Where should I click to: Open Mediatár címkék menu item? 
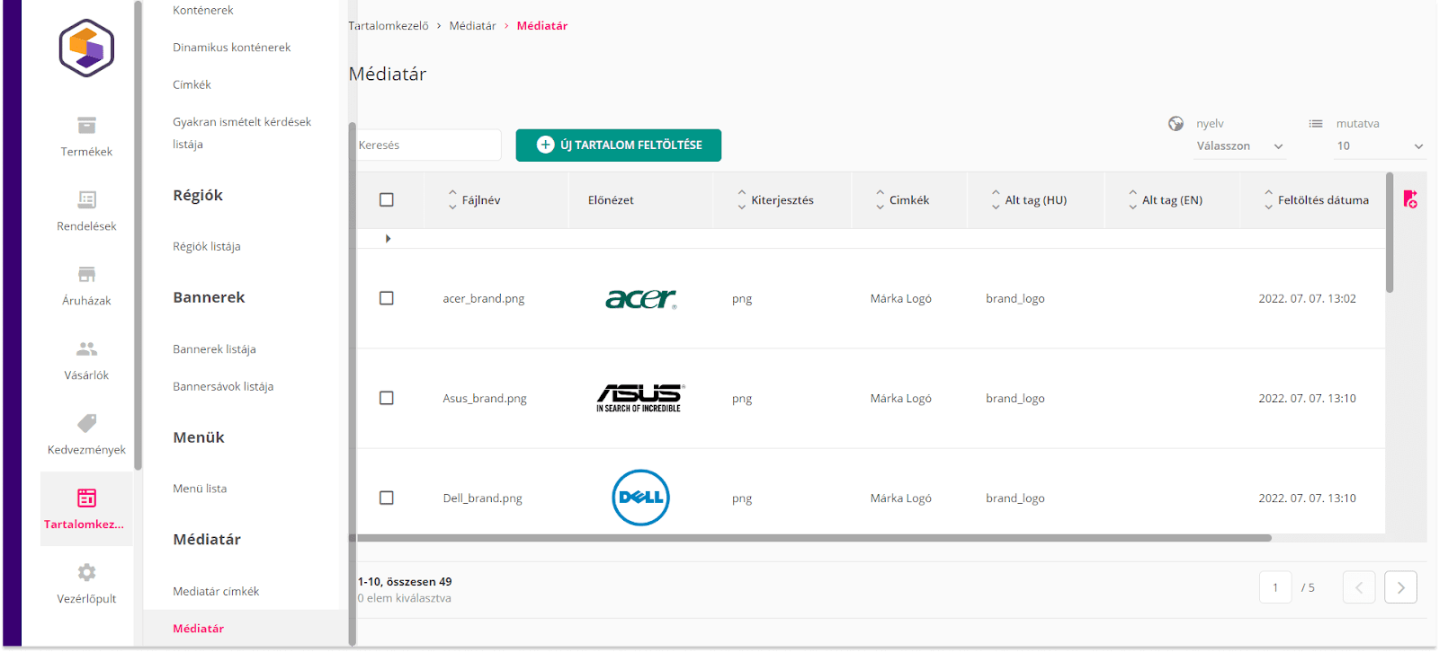[x=216, y=592]
